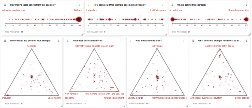Image resolution: width=252 pixels, height=108 pixels.
Task: Click the "Sustainability" corner label
Action: click(54, 98)
